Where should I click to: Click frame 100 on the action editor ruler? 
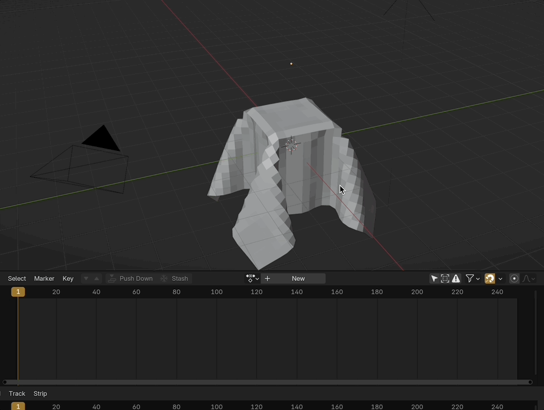point(217,292)
